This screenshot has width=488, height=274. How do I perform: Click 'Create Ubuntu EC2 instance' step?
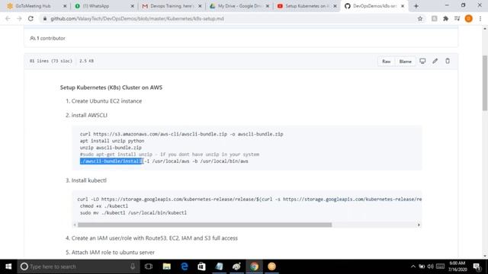coord(107,101)
